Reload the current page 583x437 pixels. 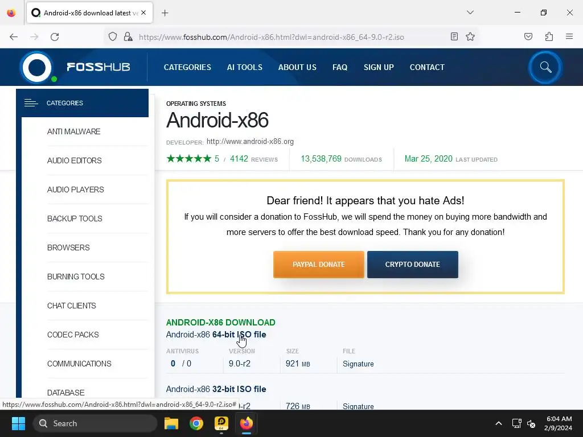[x=55, y=37]
